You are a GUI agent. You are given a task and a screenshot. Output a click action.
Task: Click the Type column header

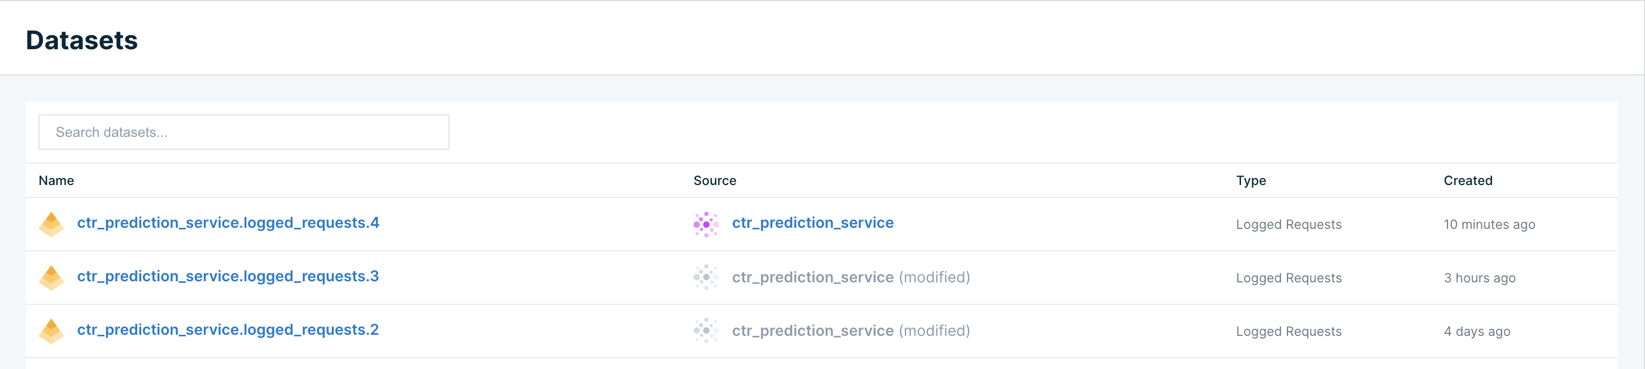(x=1251, y=181)
